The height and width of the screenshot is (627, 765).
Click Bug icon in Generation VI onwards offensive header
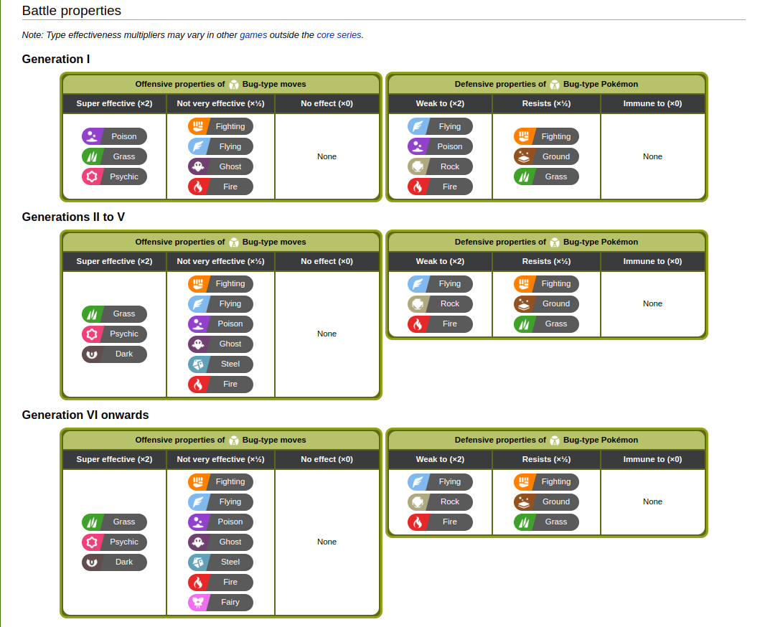point(234,440)
